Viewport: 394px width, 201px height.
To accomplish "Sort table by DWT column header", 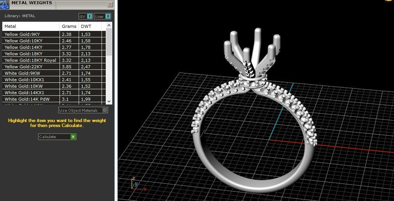I will [x=90, y=26].
